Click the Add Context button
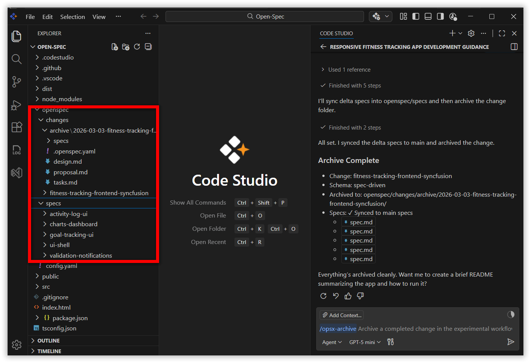 tap(342, 315)
